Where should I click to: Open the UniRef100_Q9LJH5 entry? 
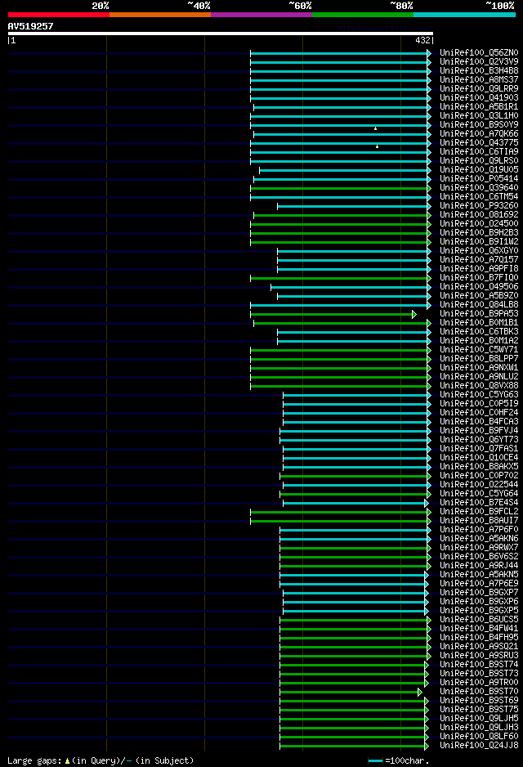[479, 719]
